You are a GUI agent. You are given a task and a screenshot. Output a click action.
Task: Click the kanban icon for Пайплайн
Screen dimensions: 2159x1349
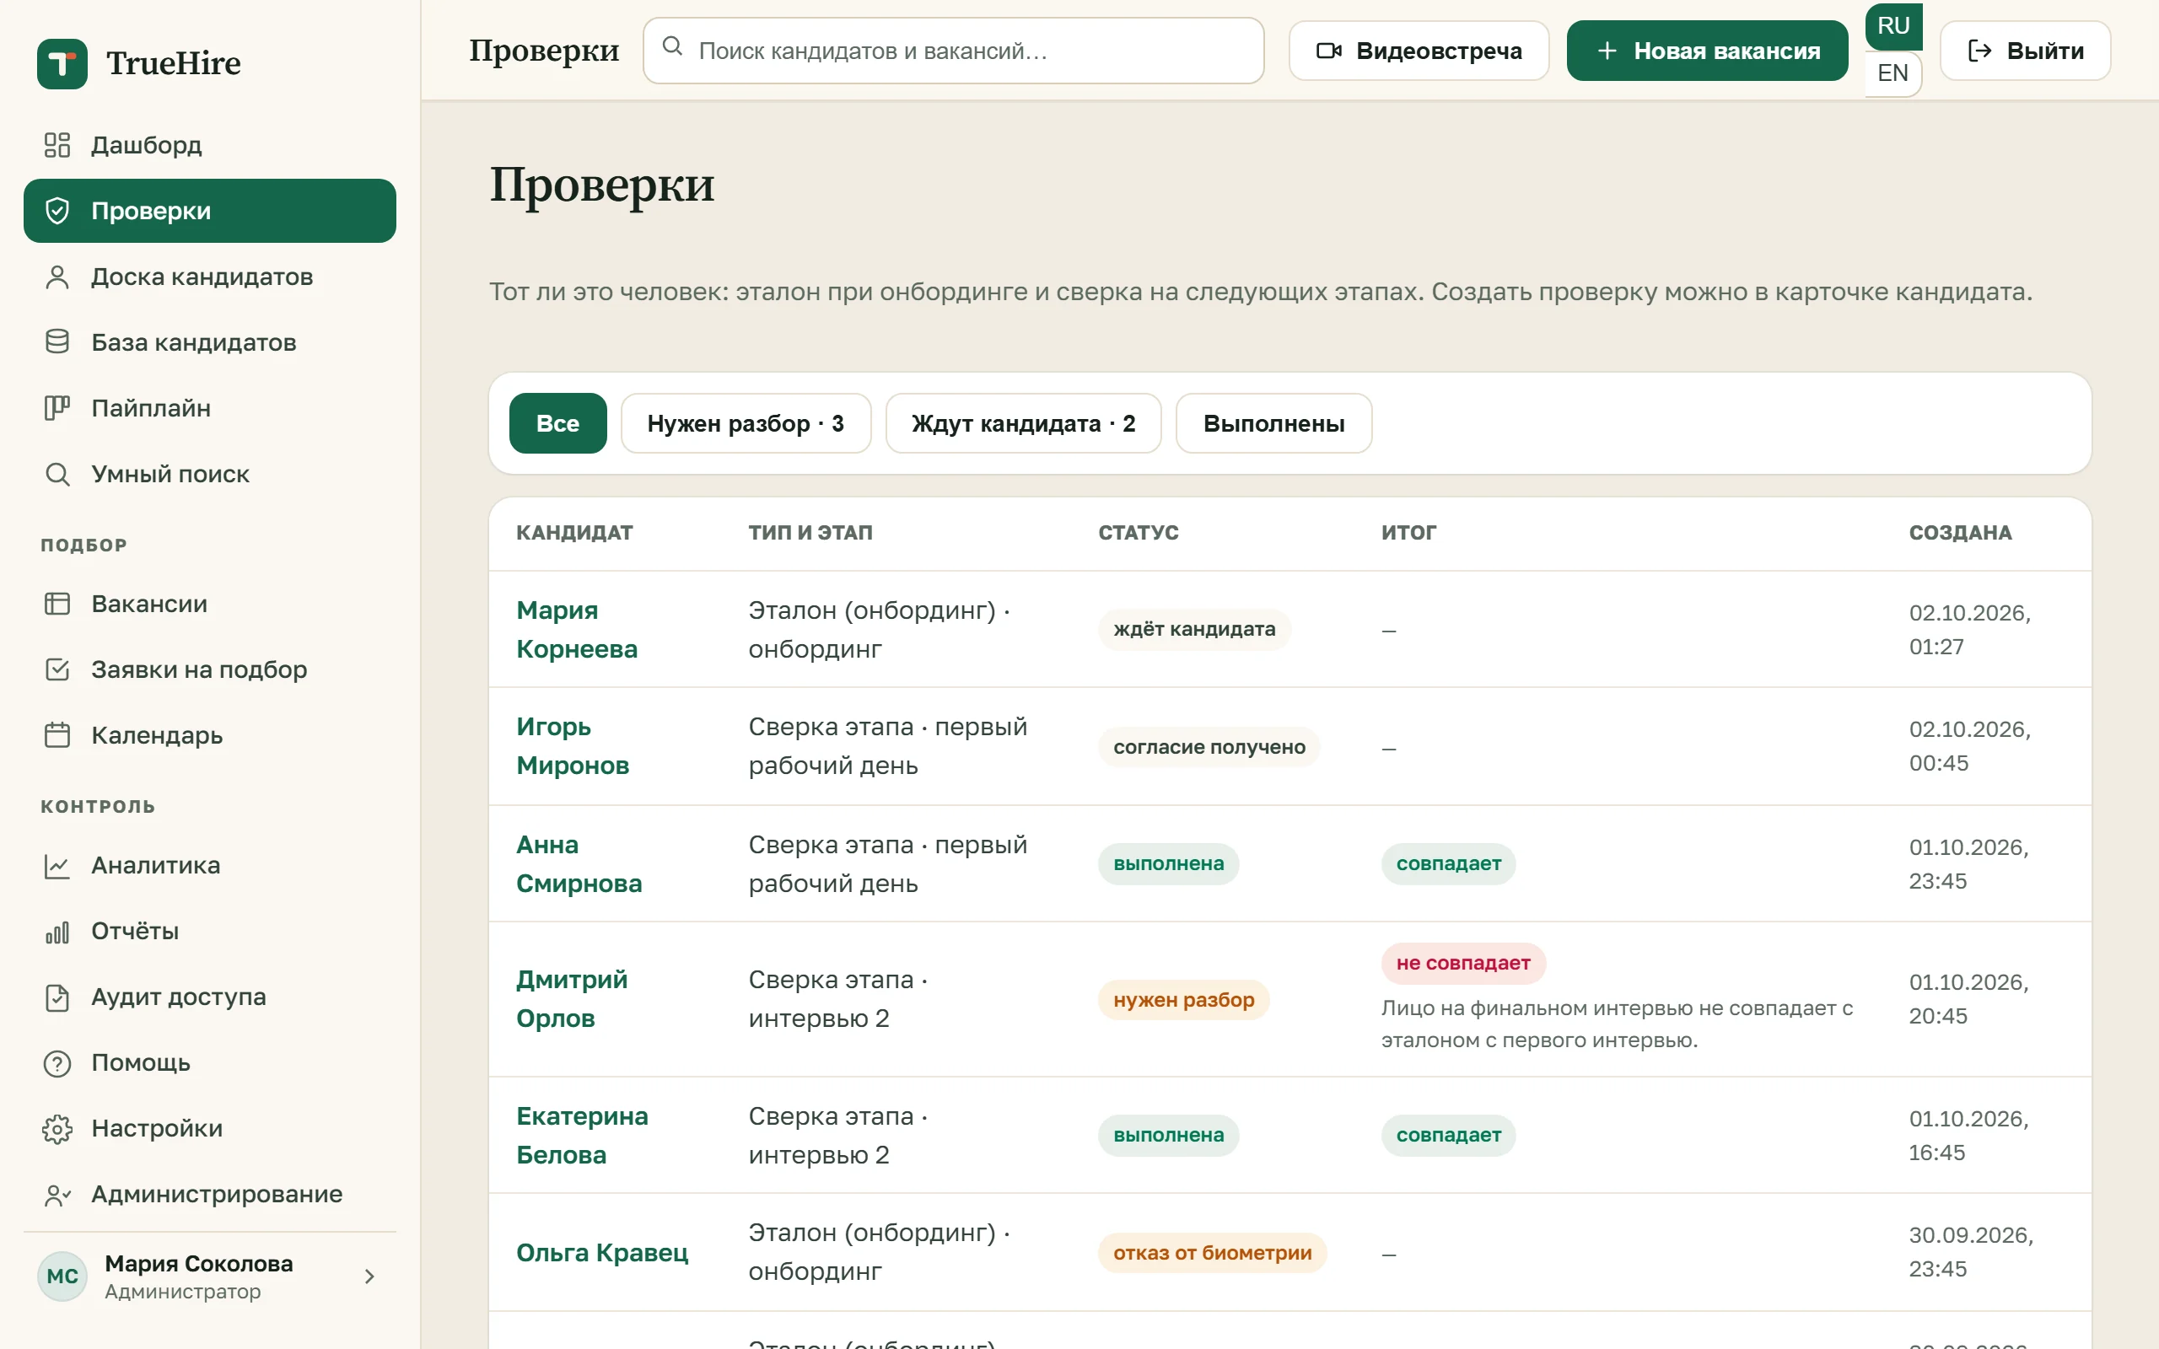tap(57, 408)
